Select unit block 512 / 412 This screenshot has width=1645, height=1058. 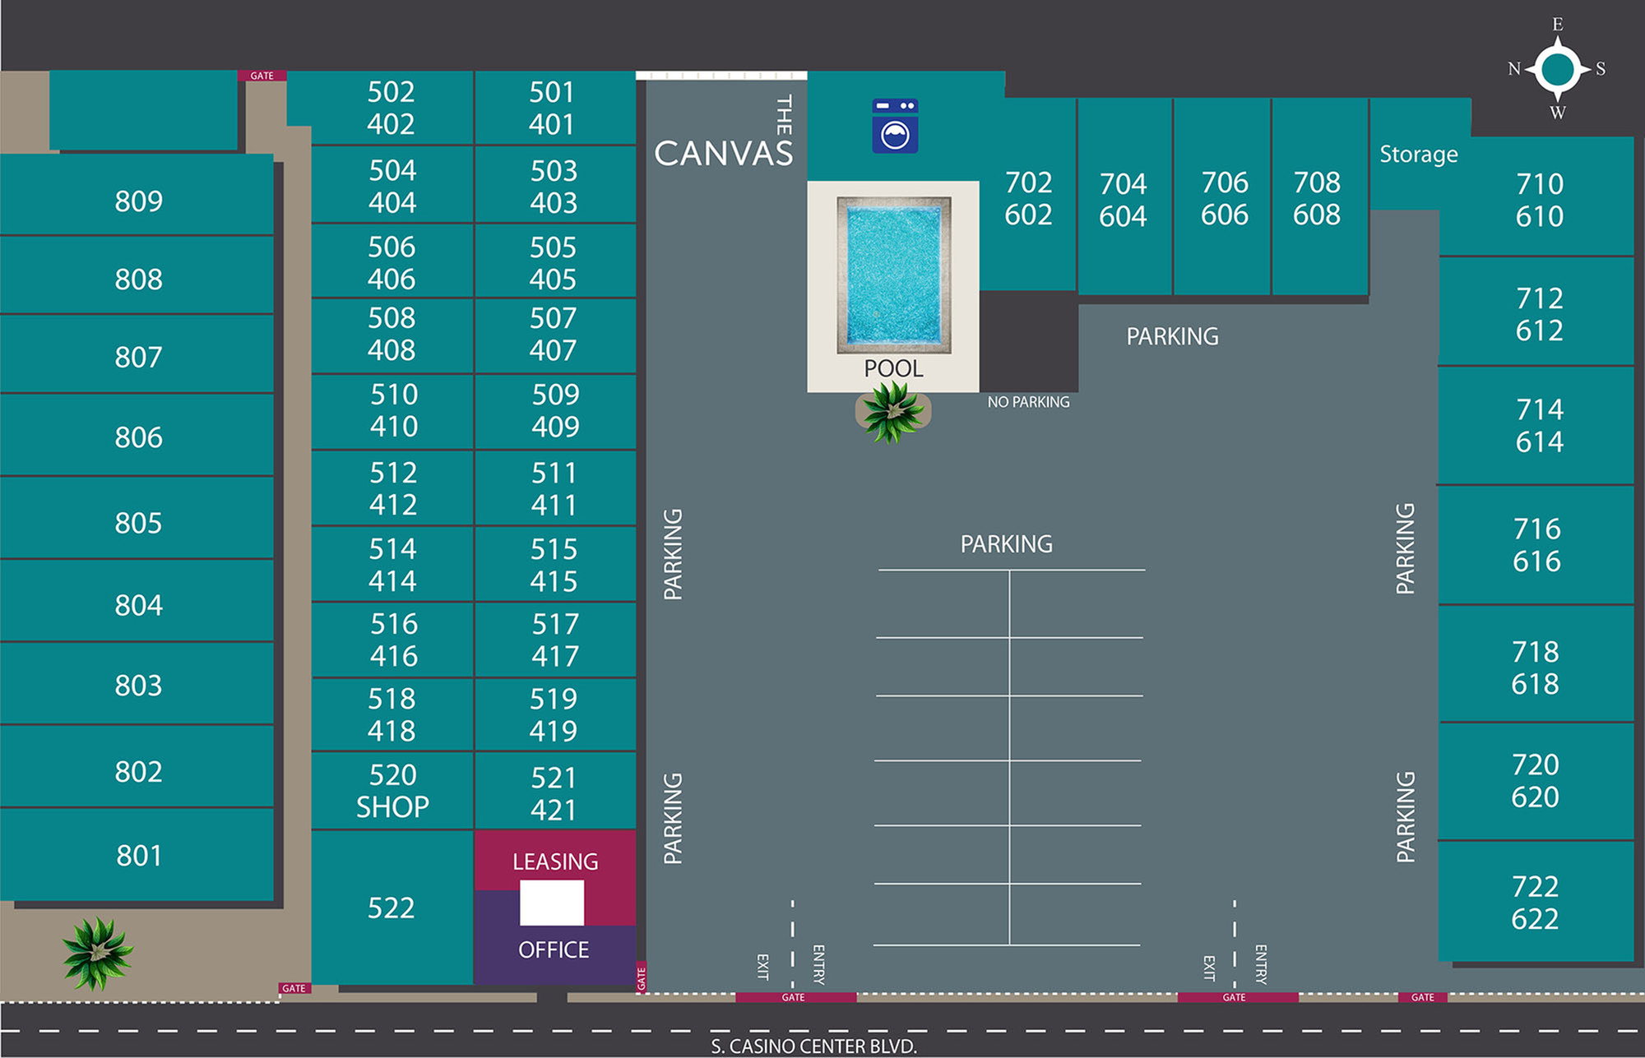[392, 488]
